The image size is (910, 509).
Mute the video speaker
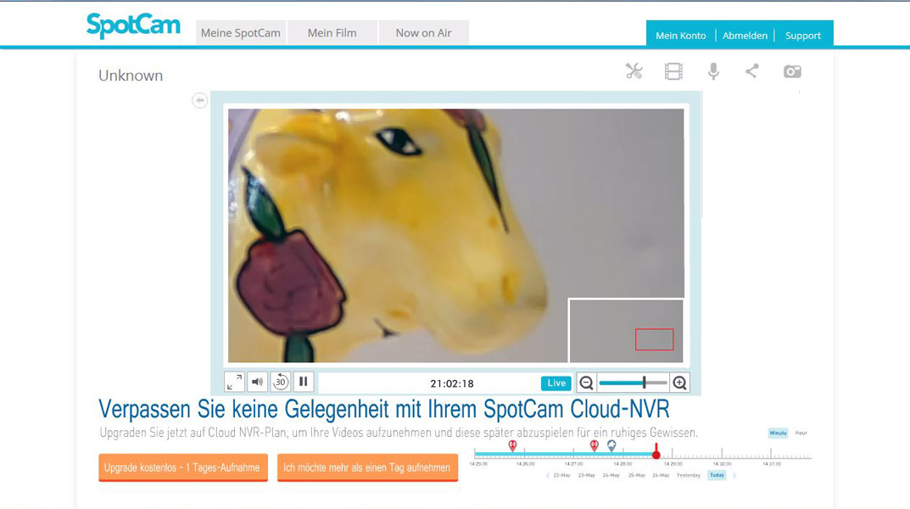257,382
